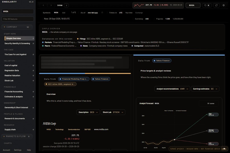Click the As of mm/dd/yyyy date field

pyautogui.click(x=93, y=13)
